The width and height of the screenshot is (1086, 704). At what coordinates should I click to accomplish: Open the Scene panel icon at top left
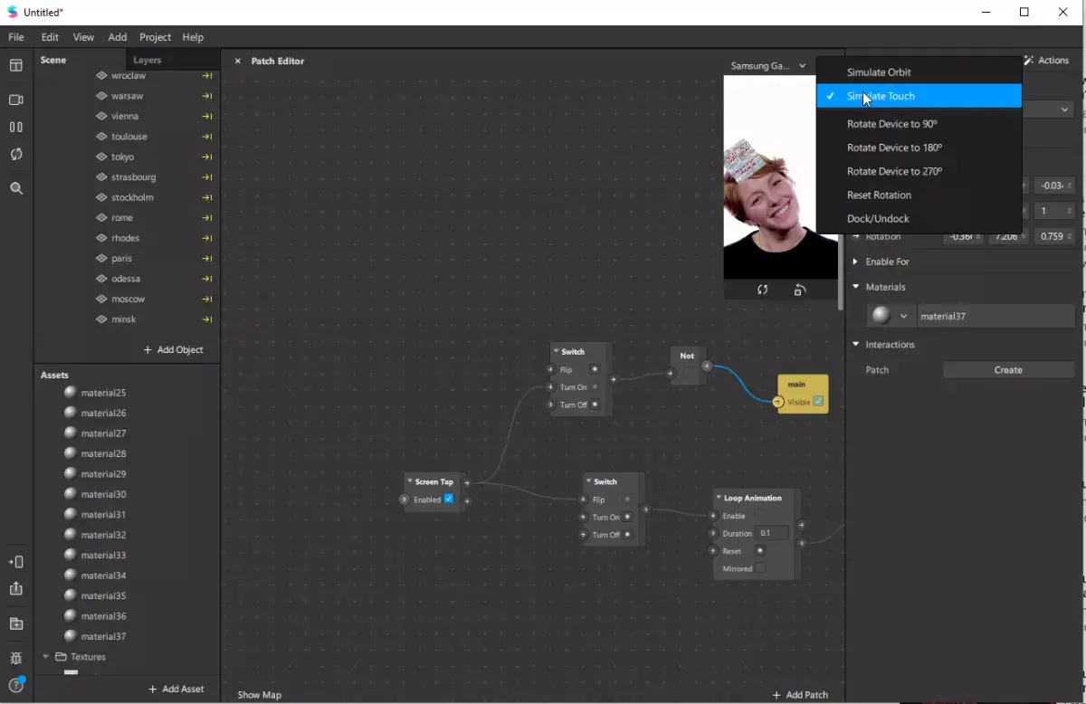pos(15,65)
